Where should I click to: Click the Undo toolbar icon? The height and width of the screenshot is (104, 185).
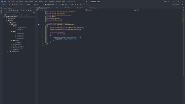[x=20, y=4]
